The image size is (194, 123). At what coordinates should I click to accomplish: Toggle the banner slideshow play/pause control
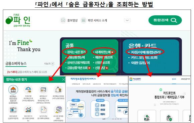click(x=104, y=119)
